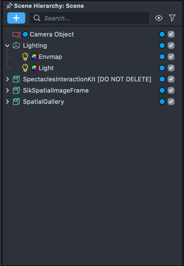This screenshot has height=266, width=184.
Task: Click the green prefab icon for SpatialGallery
Action: (16, 102)
